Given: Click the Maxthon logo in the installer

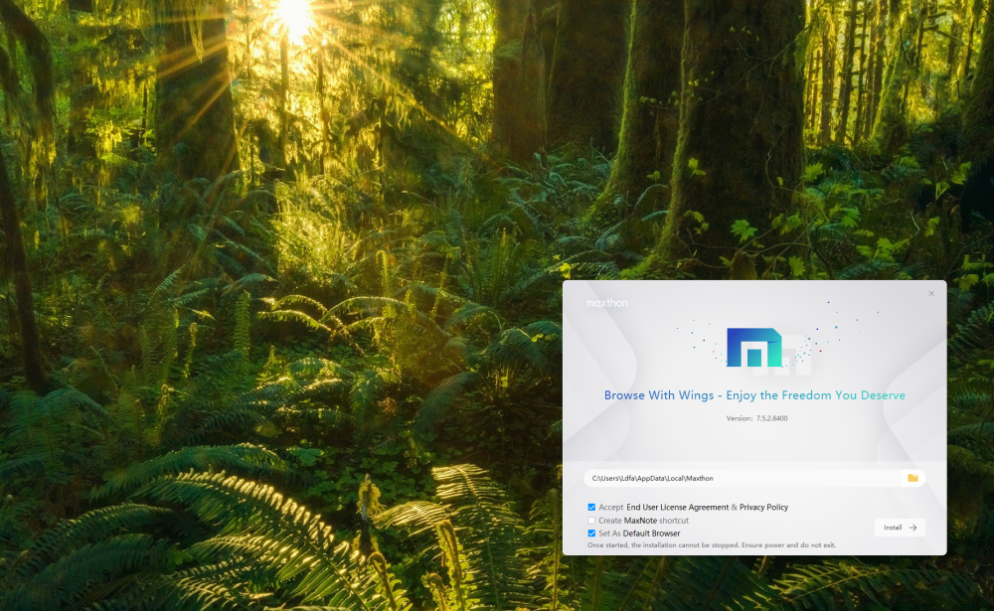Looking at the screenshot, I should click(754, 348).
